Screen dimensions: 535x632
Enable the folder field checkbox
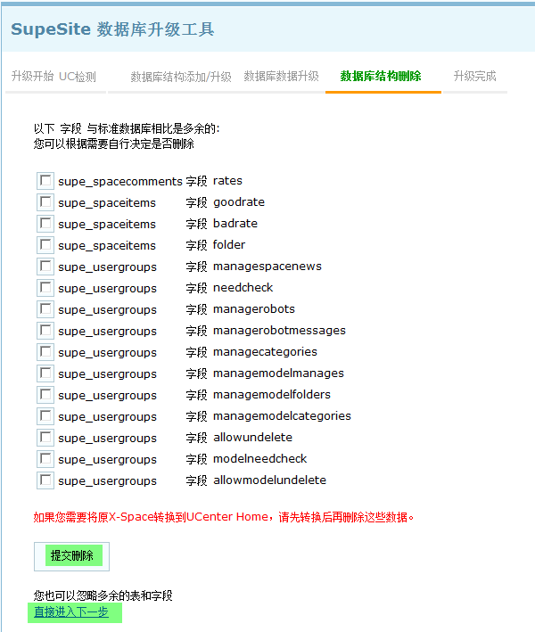click(x=45, y=245)
